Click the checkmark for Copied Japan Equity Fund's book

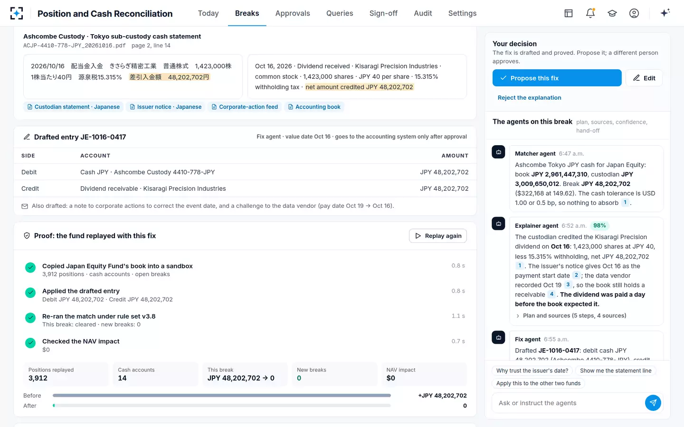pyautogui.click(x=30, y=268)
